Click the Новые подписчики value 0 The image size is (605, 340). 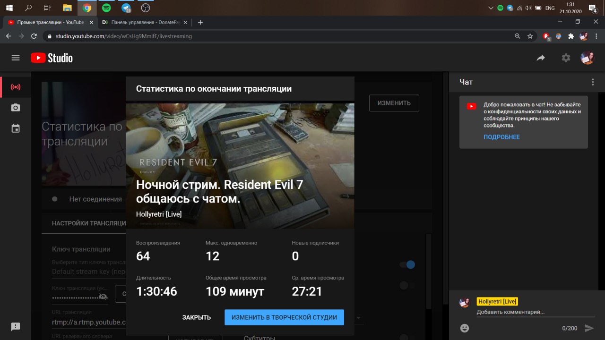click(x=295, y=256)
